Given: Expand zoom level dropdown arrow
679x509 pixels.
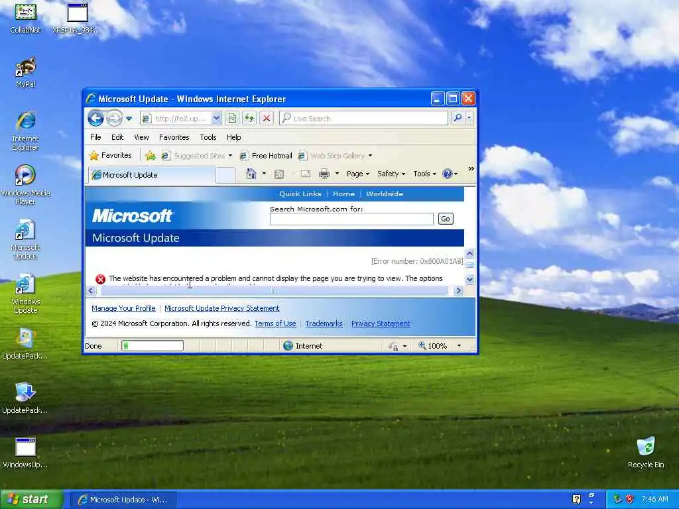Looking at the screenshot, I should click(459, 346).
